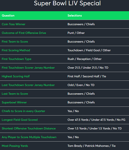Click Shortest Offensive Touchdown Distance question
Image resolution: width=129 pixels, height=150 pixels.
click(x=29, y=128)
